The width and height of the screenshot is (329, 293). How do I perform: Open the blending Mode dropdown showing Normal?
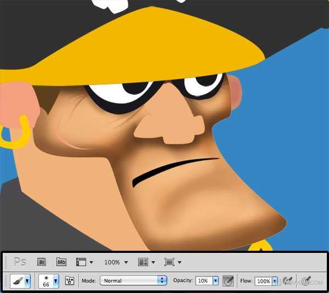point(133,281)
